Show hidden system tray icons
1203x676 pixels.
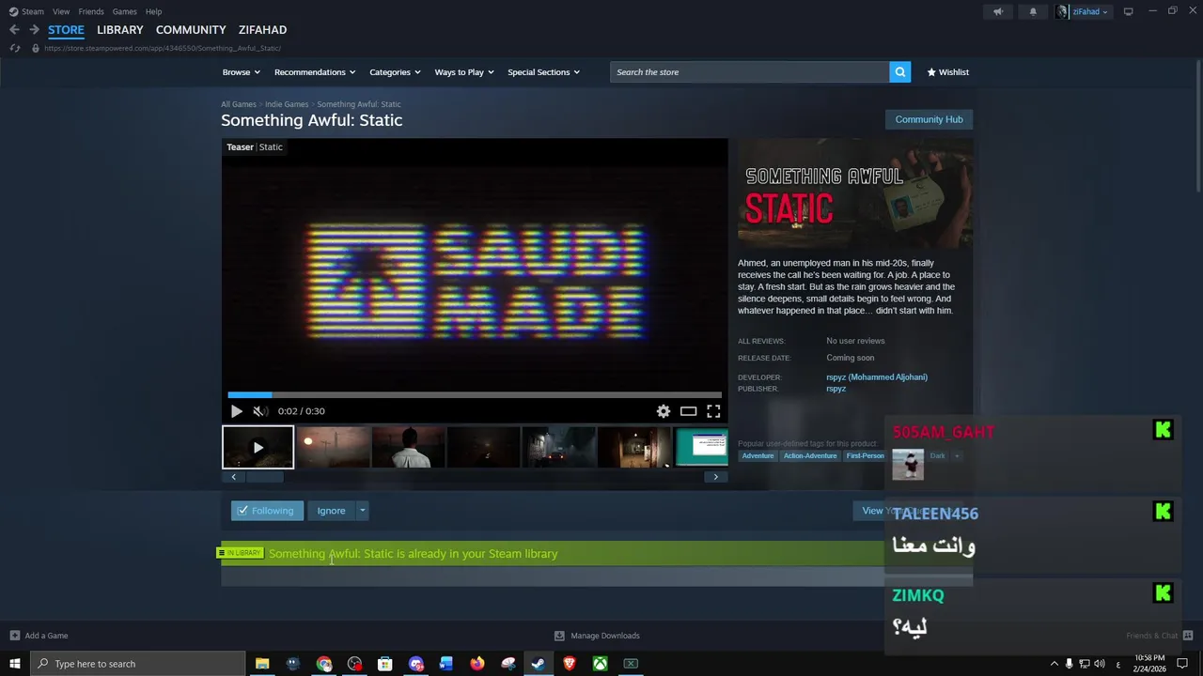click(x=1054, y=664)
